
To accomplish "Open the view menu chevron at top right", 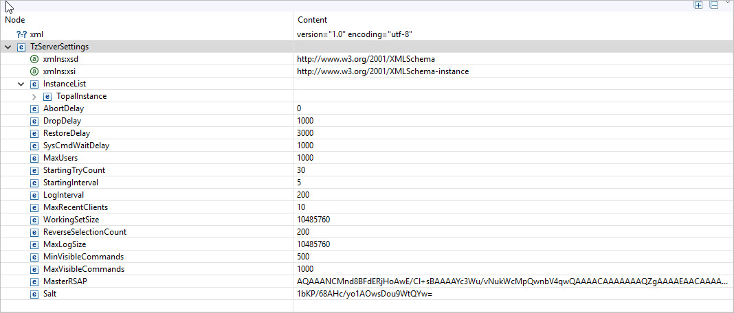I will (728, 3).
